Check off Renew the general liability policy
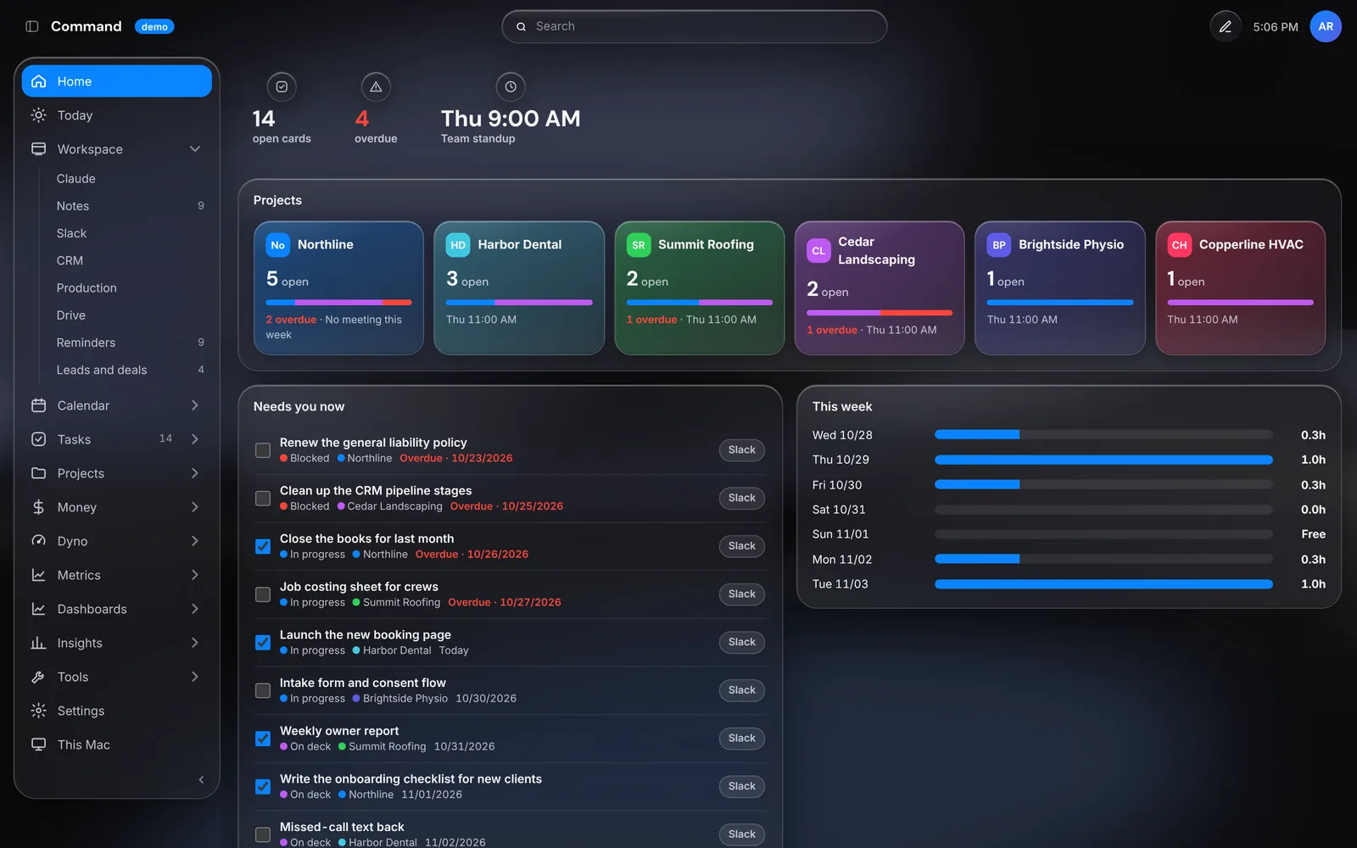Viewport: 1357px width, 848px height. (x=263, y=450)
